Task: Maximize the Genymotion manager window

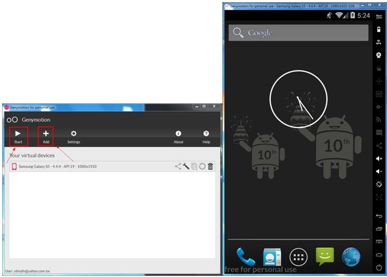Action: point(204,106)
